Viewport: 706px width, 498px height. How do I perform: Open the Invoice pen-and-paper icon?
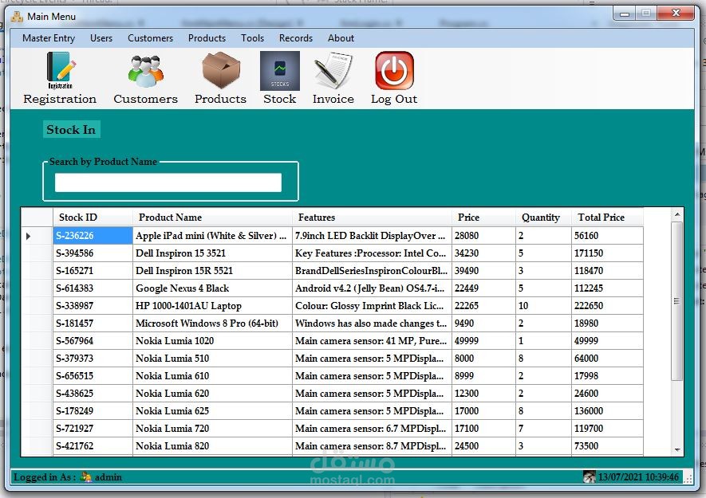pos(333,71)
